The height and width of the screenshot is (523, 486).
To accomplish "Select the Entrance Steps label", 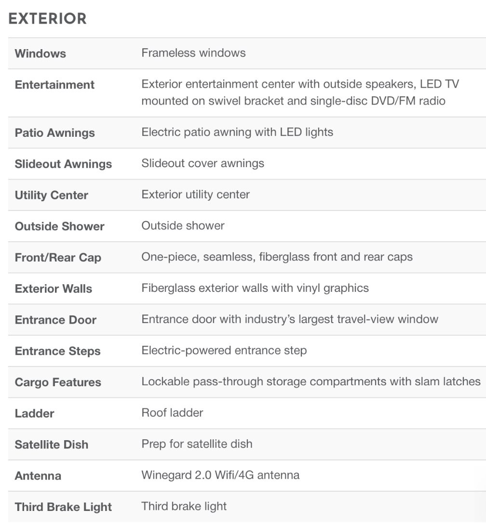I will click(x=58, y=351).
